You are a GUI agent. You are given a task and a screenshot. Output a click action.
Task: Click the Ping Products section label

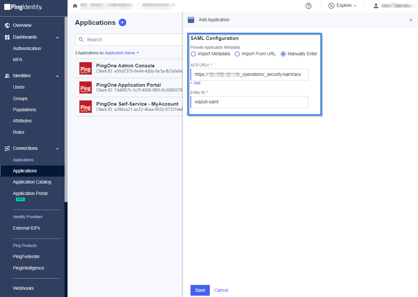pos(25,246)
